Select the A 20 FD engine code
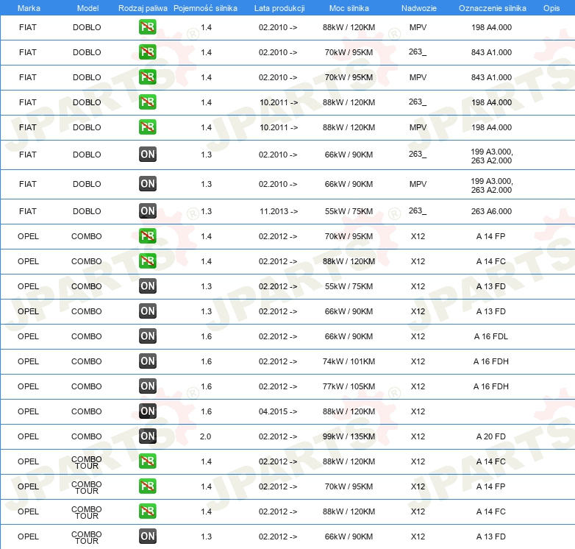Screen dimensions: 575x549 point(491,436)
